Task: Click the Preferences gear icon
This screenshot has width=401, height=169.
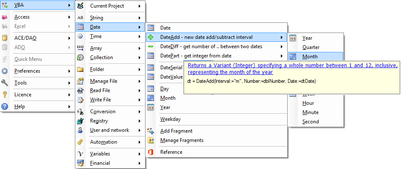Action: pyautogui.click(x=5, y=71)
